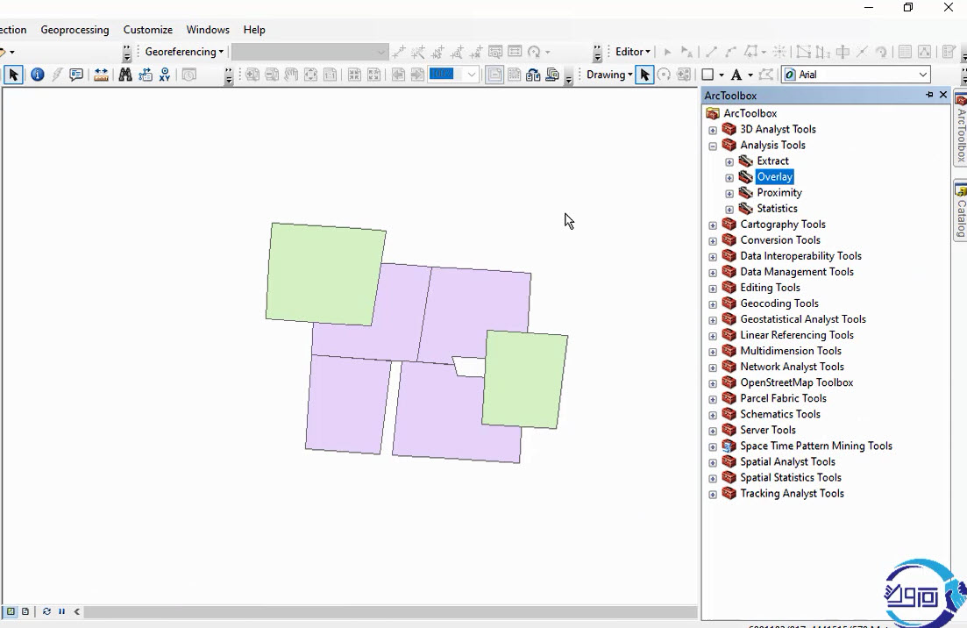This screenshot has height=628, width=967.
Task: Expand the Overlay toolset
Action: pos(729,177)
